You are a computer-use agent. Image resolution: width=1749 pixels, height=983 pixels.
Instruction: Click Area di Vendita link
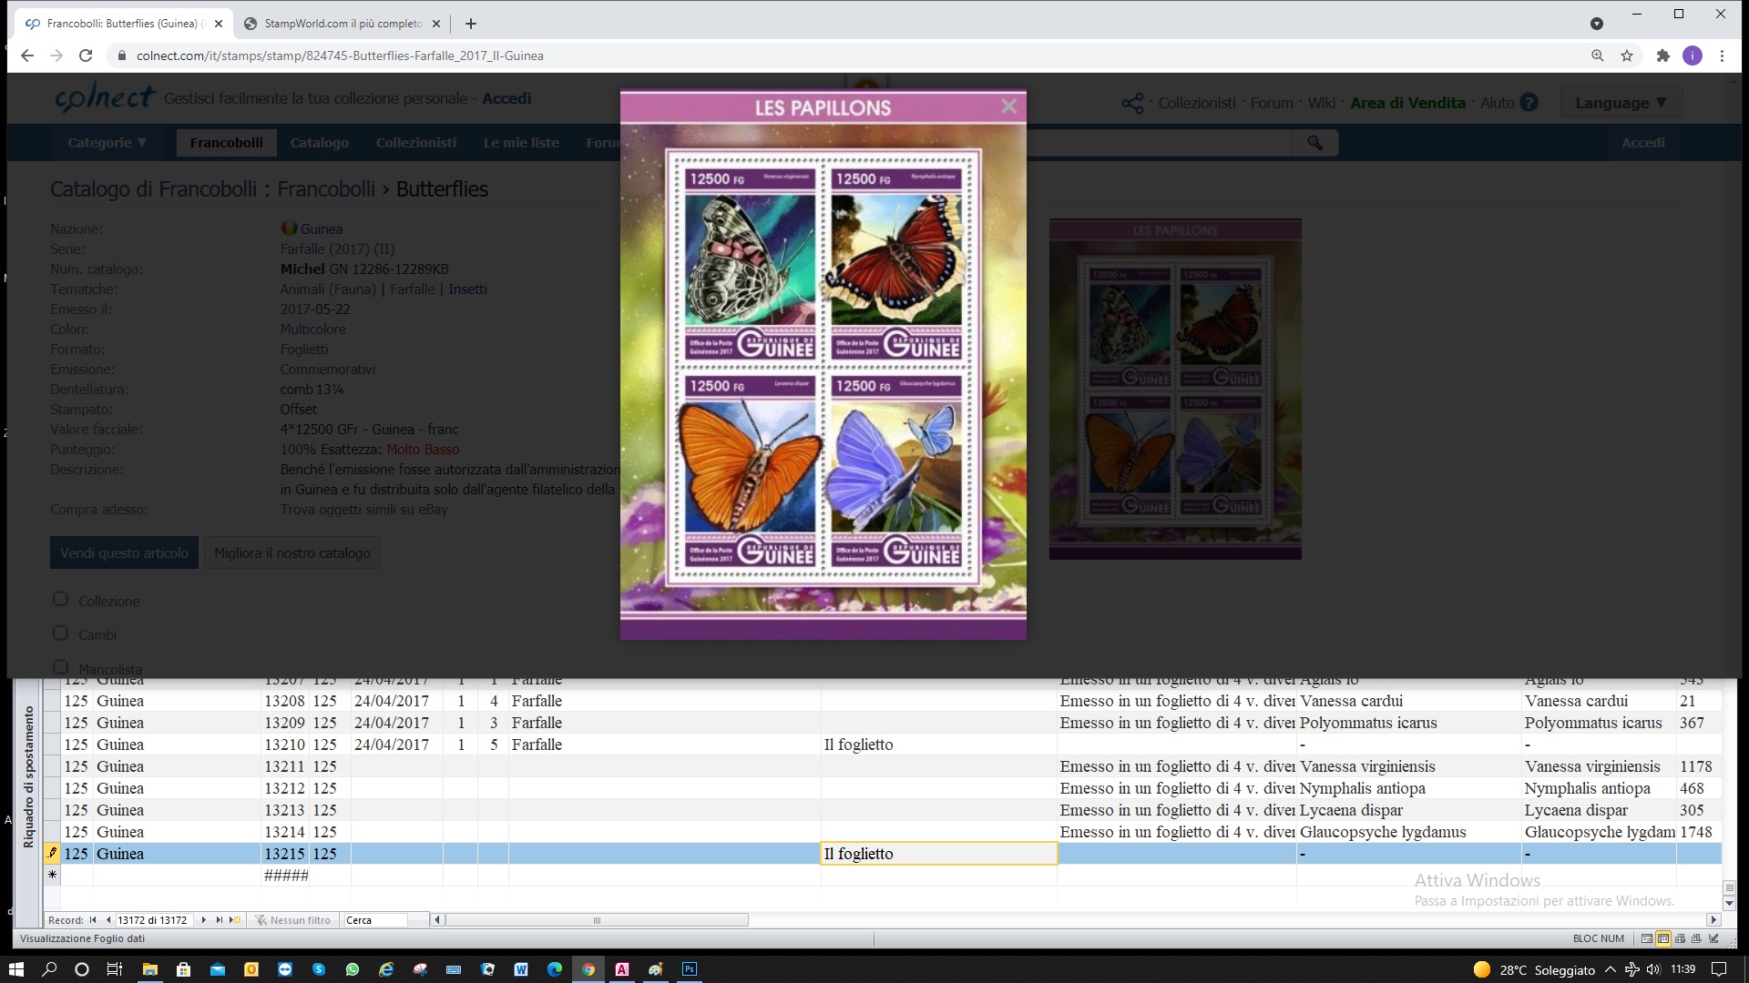[x=1407, y=103]
